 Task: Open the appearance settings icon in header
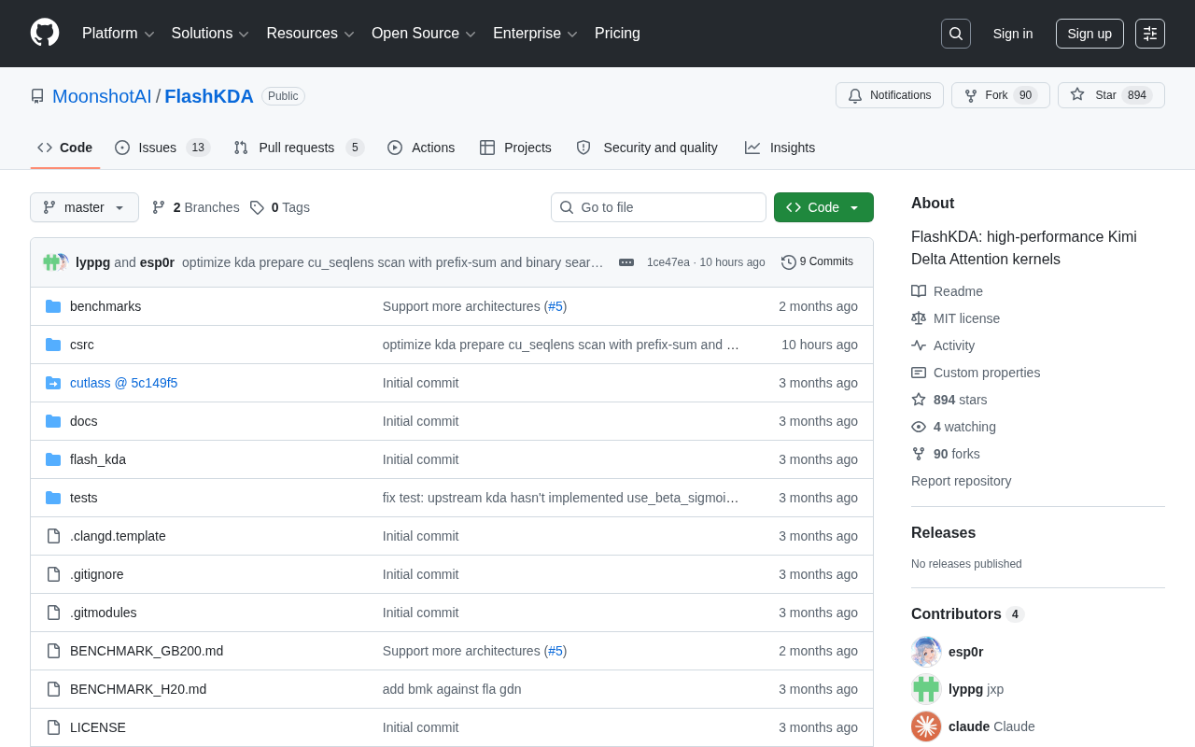(x=1150, y=34)
